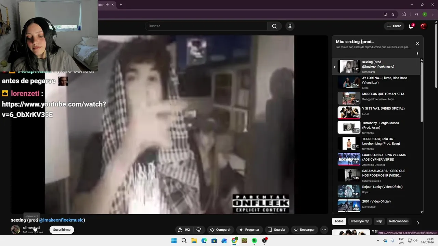Image resolution: width=438 pixels, height=246 pixels.
Task: Select TURROBABY, Lolo OG - Lovebombing
Action: click(x=376, y=143)
